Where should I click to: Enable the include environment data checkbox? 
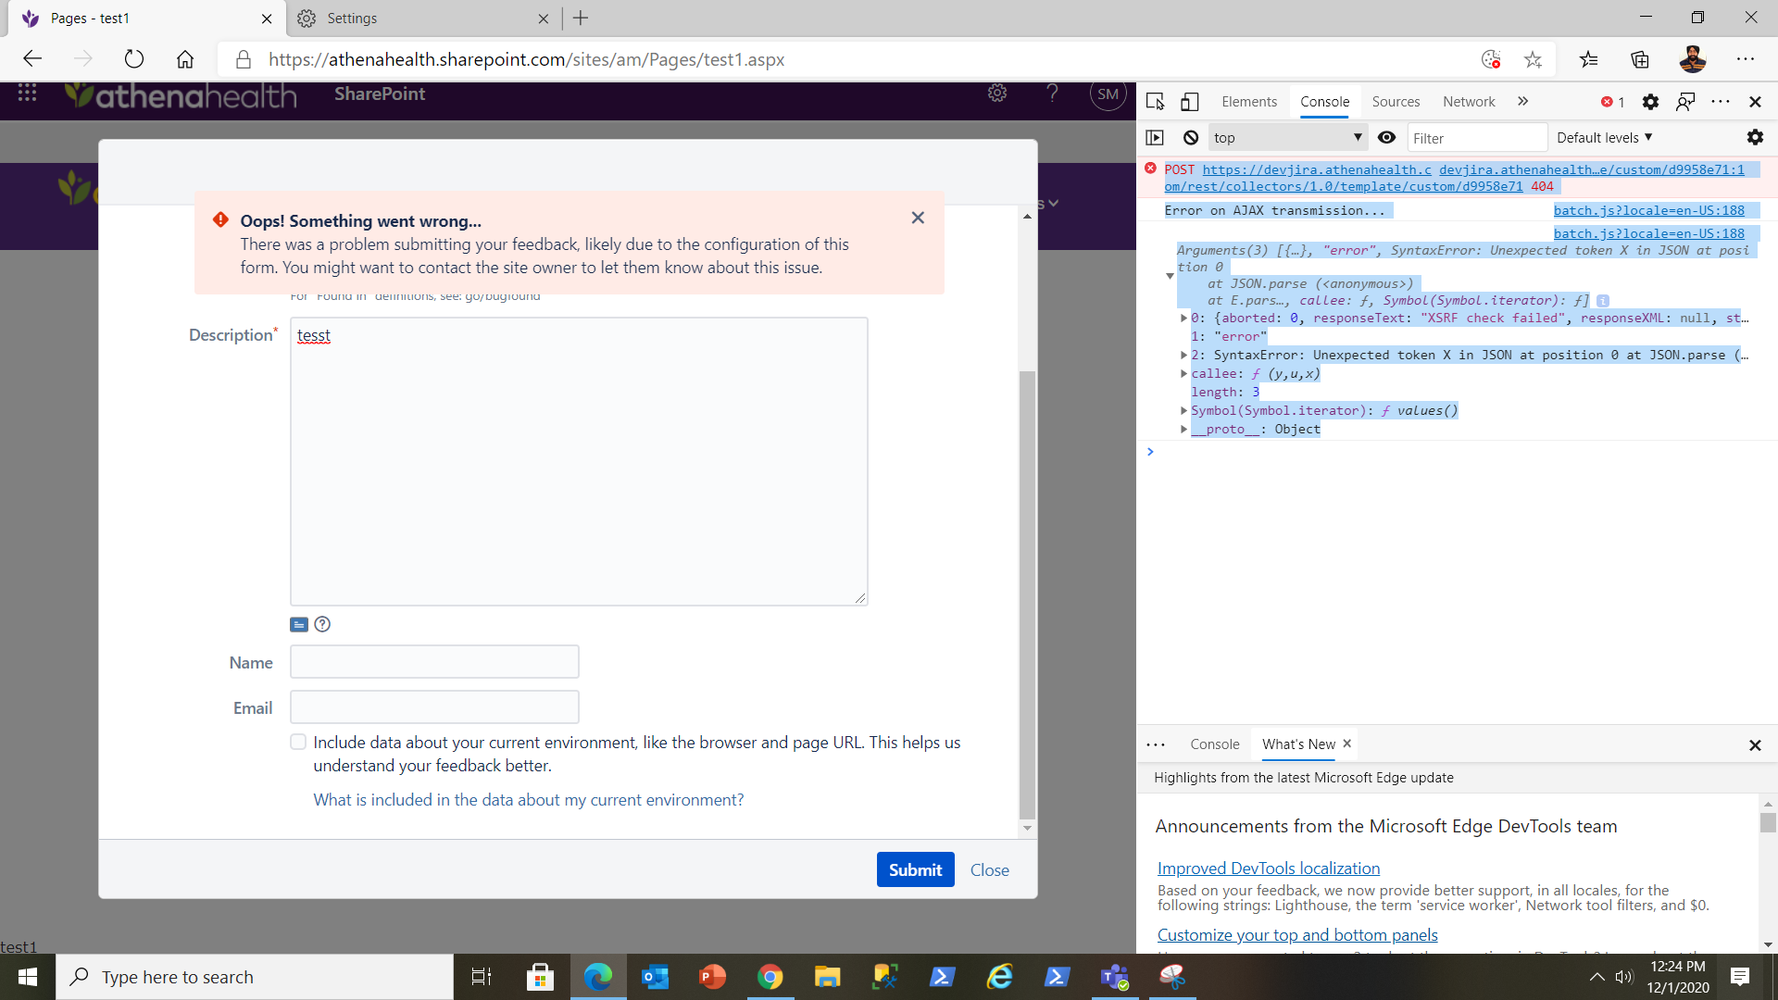pyautogui.click(x=298, y=741)
